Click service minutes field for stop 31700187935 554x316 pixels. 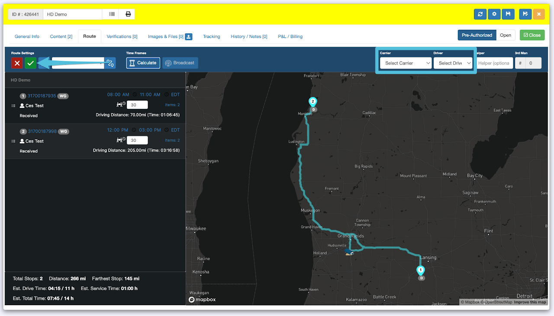(137, 105)
